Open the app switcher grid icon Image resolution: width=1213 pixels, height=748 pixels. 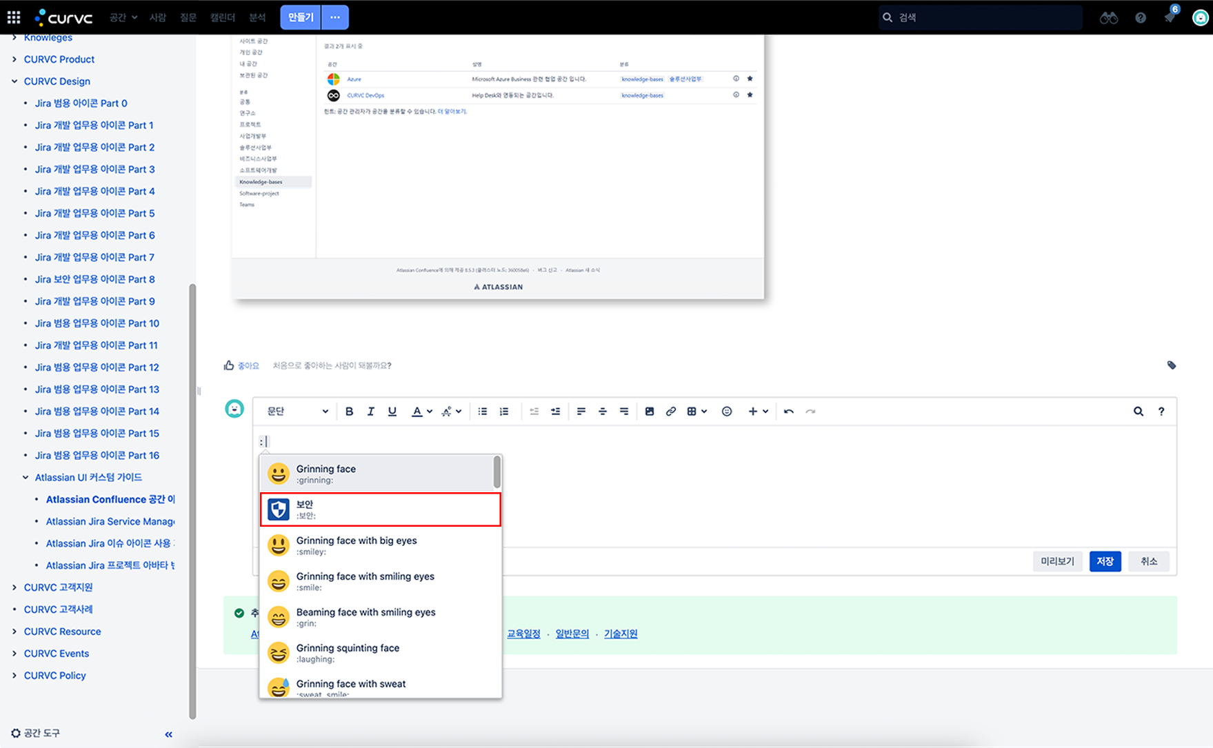click(x=14, y=17)
